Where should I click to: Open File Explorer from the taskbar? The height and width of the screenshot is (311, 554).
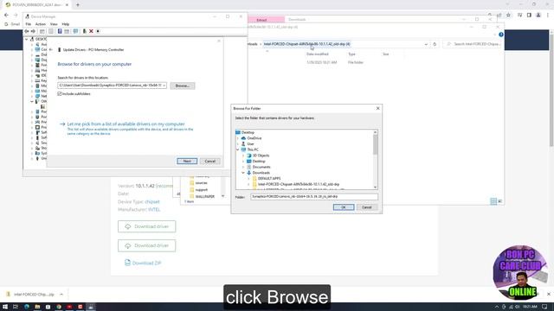coord(37,307)
